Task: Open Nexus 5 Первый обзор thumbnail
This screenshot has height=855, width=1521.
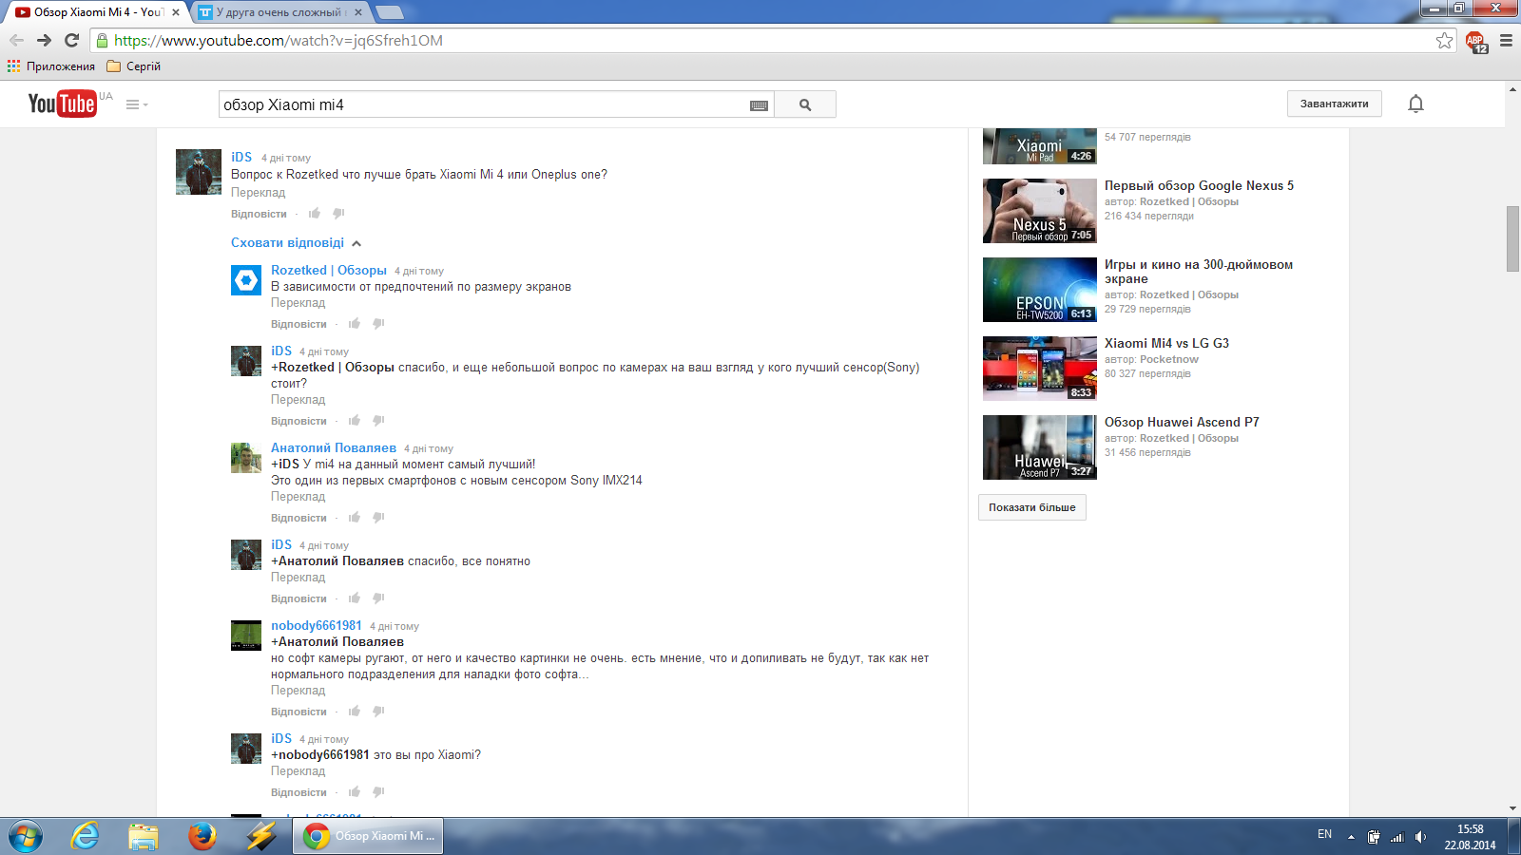Action: [x=1040, y=211]
